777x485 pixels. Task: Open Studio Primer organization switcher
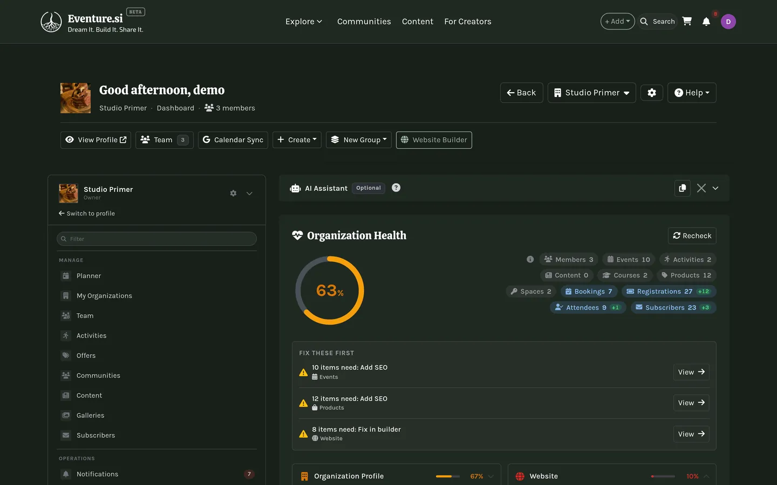pos(591,93)
